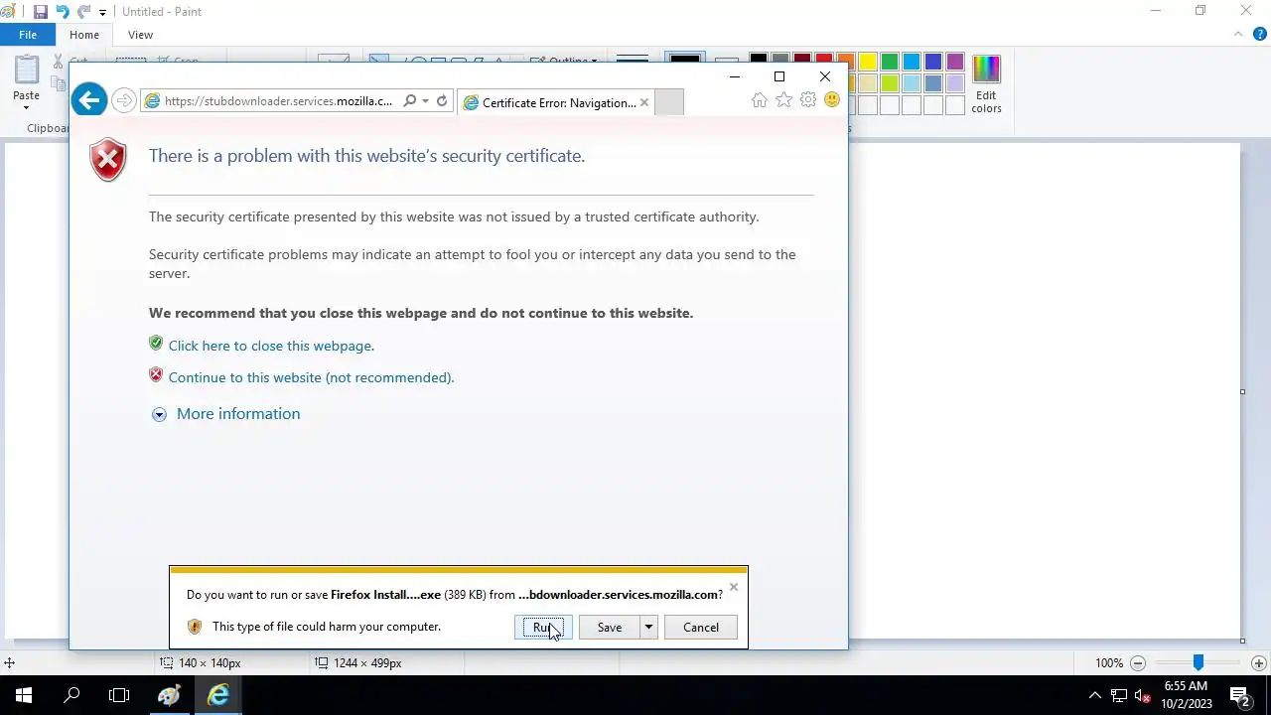The width and height of the screenshot is (1271, 715).
Task: Open the taskbar search magnifier
Action: 71,695
